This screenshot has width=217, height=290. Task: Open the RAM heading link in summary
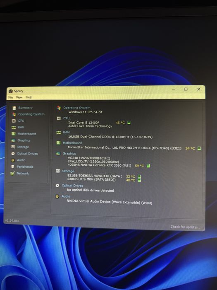click(x=66, y=132)
